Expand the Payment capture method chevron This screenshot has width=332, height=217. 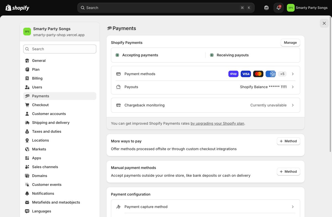(x=293, y=207)
